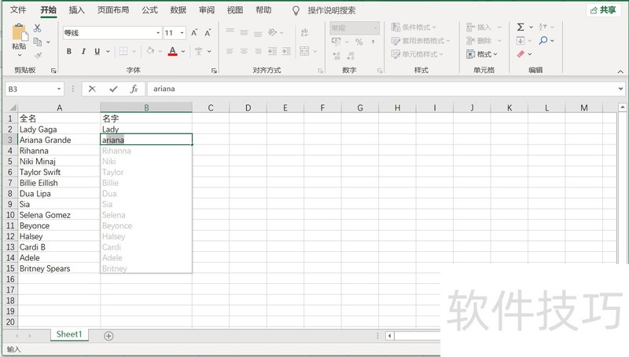Apply the percent style

point(359,42)
